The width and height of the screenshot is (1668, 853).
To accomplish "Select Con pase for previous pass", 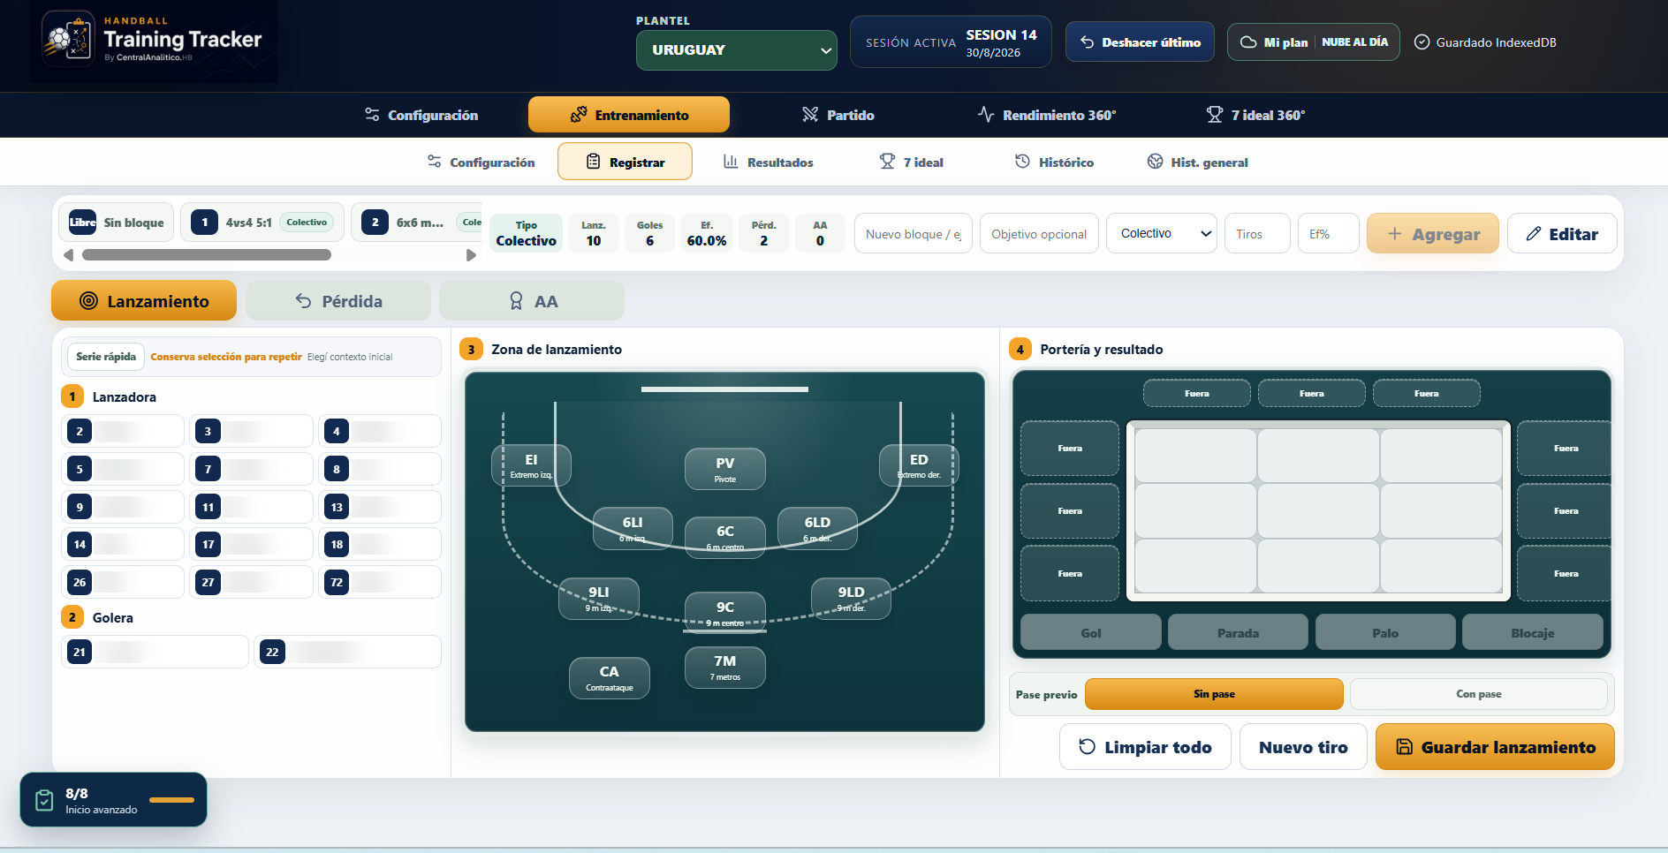I will (x=1478, y=694).
